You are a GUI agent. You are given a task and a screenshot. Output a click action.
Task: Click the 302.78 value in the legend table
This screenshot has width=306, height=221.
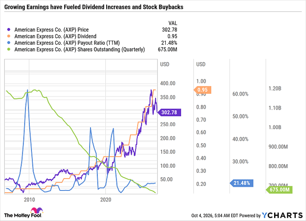pyautogui.click(x=170, y=30)
